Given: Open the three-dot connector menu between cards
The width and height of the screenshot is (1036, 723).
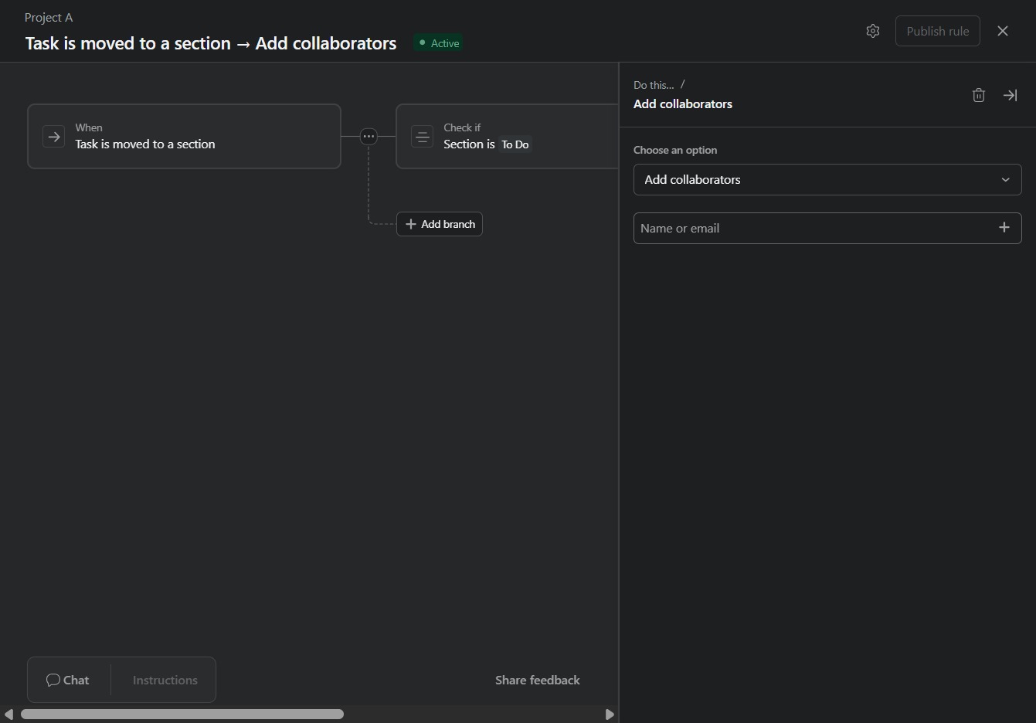Looking at the screenshot, I should (x=369, y=136).
